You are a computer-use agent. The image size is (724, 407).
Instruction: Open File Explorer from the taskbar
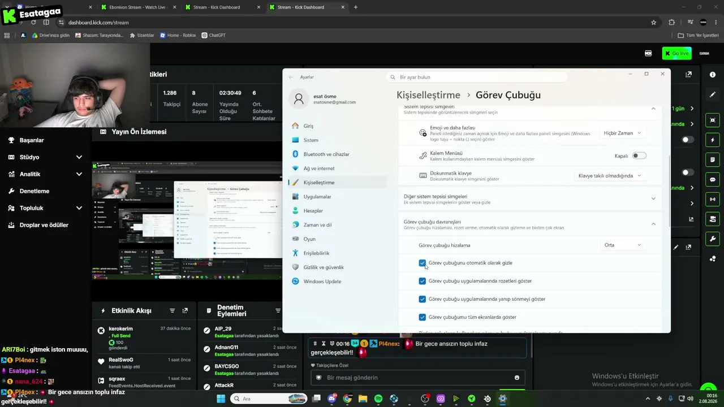click(363, 399)
